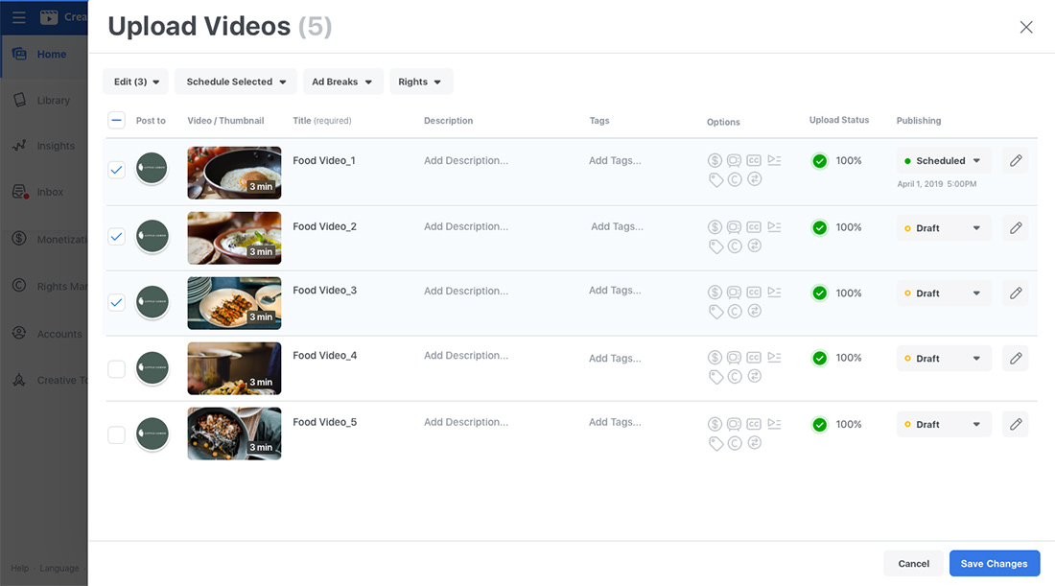The width and height of the screenshot is (1055, 586).
Task: Click the Save Changes button
Action: click(994, 564)
